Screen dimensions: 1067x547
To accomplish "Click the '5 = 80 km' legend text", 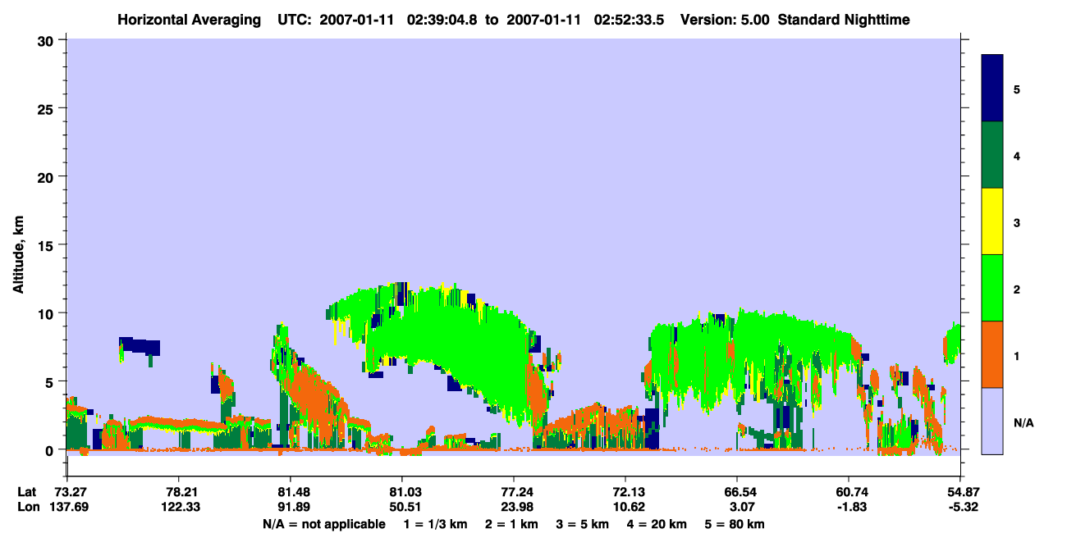I will tap(735, 524).
